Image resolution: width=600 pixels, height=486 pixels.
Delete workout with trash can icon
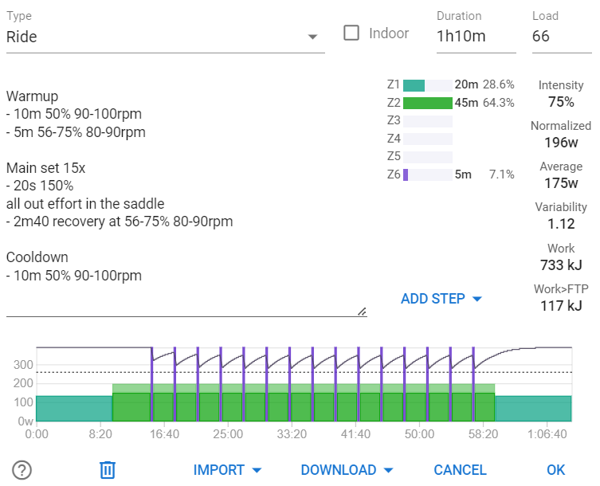108,469
